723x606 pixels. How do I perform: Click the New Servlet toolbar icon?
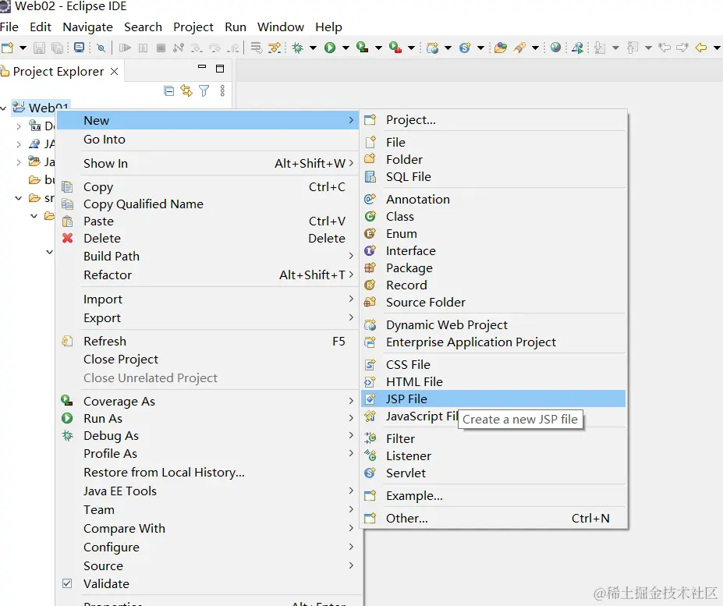click(x=465, y=48)
